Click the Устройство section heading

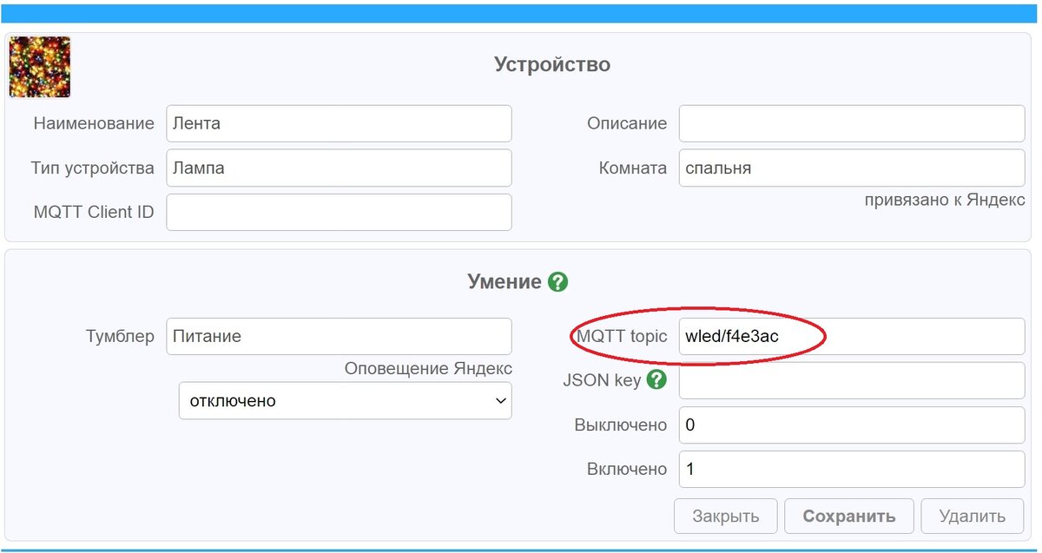click(553, 64)
